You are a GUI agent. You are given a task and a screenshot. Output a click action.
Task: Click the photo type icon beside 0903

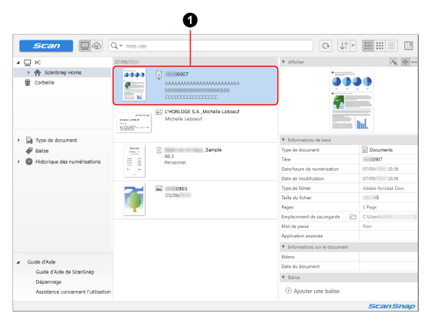coord(159,188)
